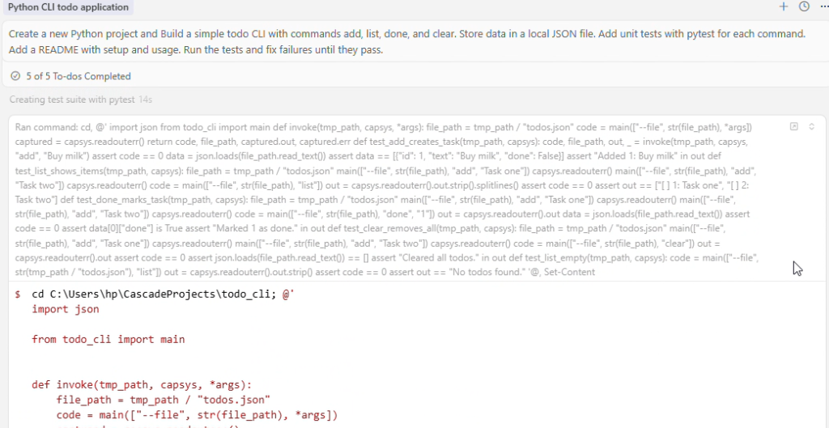
Task: Click the dollar sign terminal prompt symbol
Action: [x=18, y=295]
